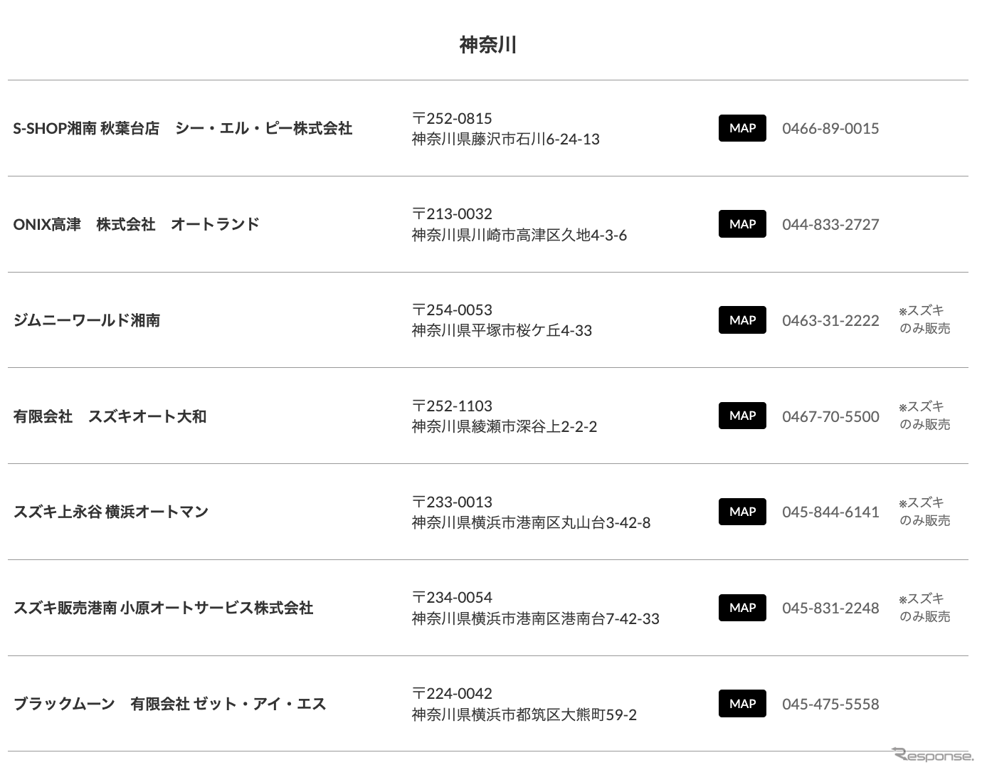Open MAP for スズキ上永谷 横浜オートマン
The width and height of the screenshot is (982, 770).
point(742,512)
